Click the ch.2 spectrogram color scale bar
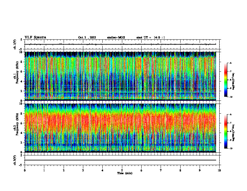The width and height of the screenshot is (247, 191). [225, 131]
